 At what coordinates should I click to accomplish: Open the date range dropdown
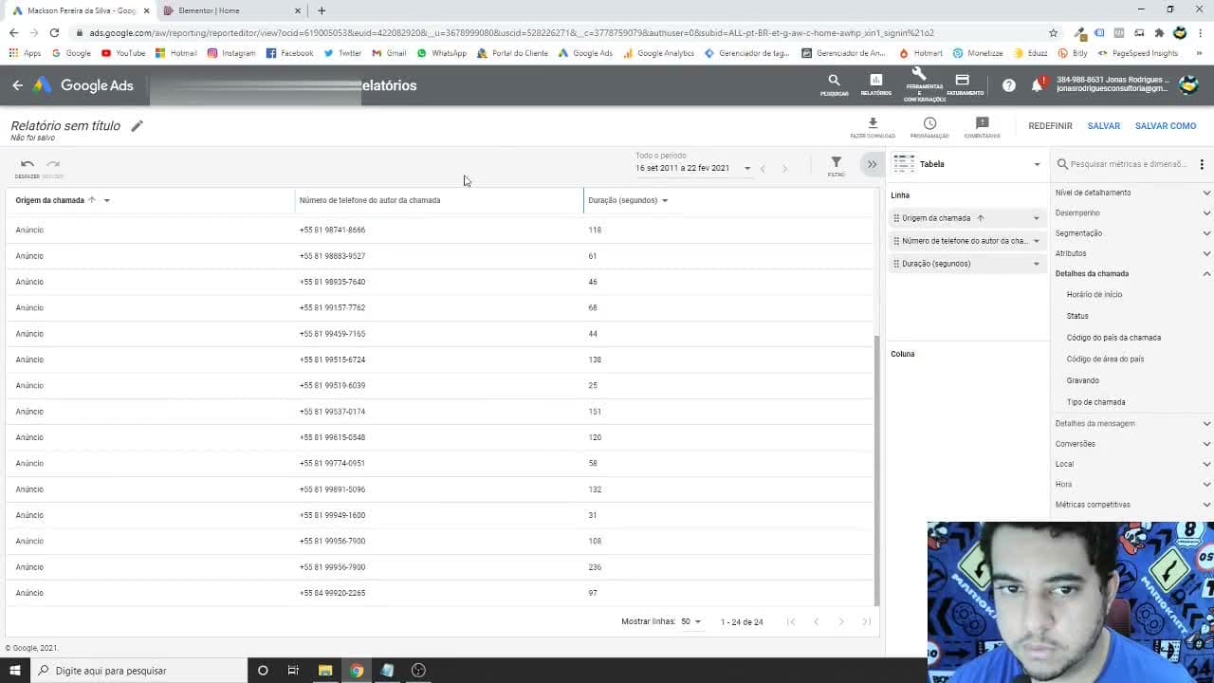click(x=693, y=168)
